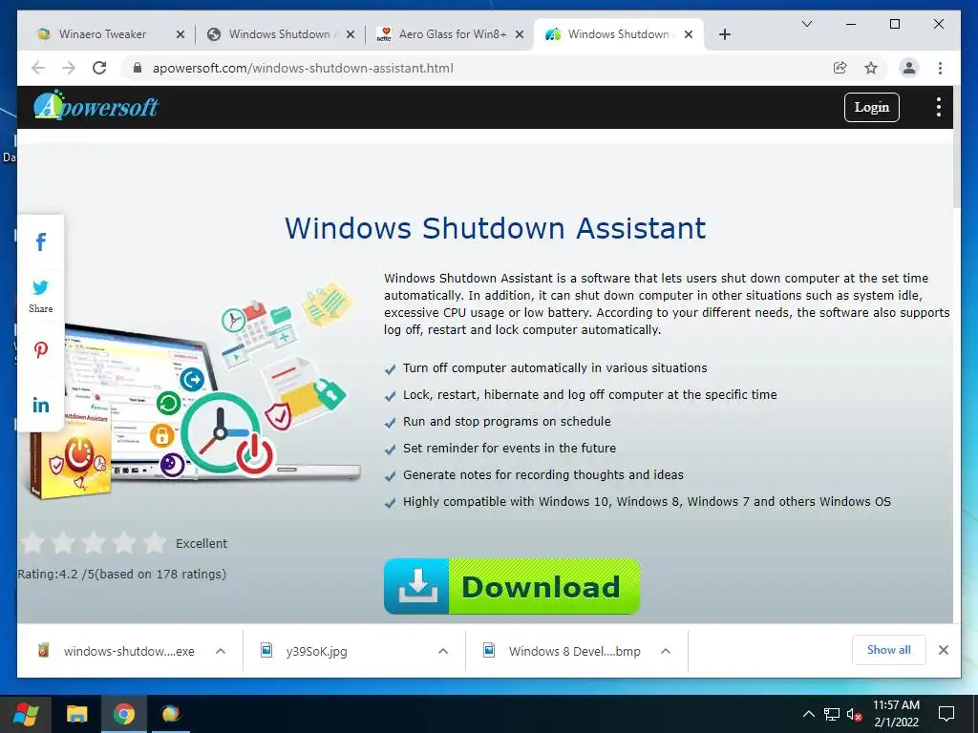Select active Windows Shutdown tab

618,34
